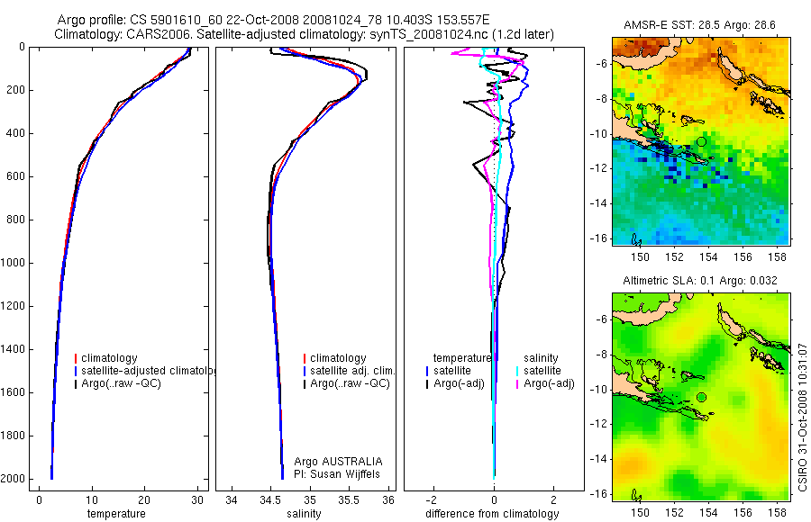Click longitude label '150' under SLA map
Image resolution: width=811 pixels, height=522 pixels.
(x=640, y=513)
